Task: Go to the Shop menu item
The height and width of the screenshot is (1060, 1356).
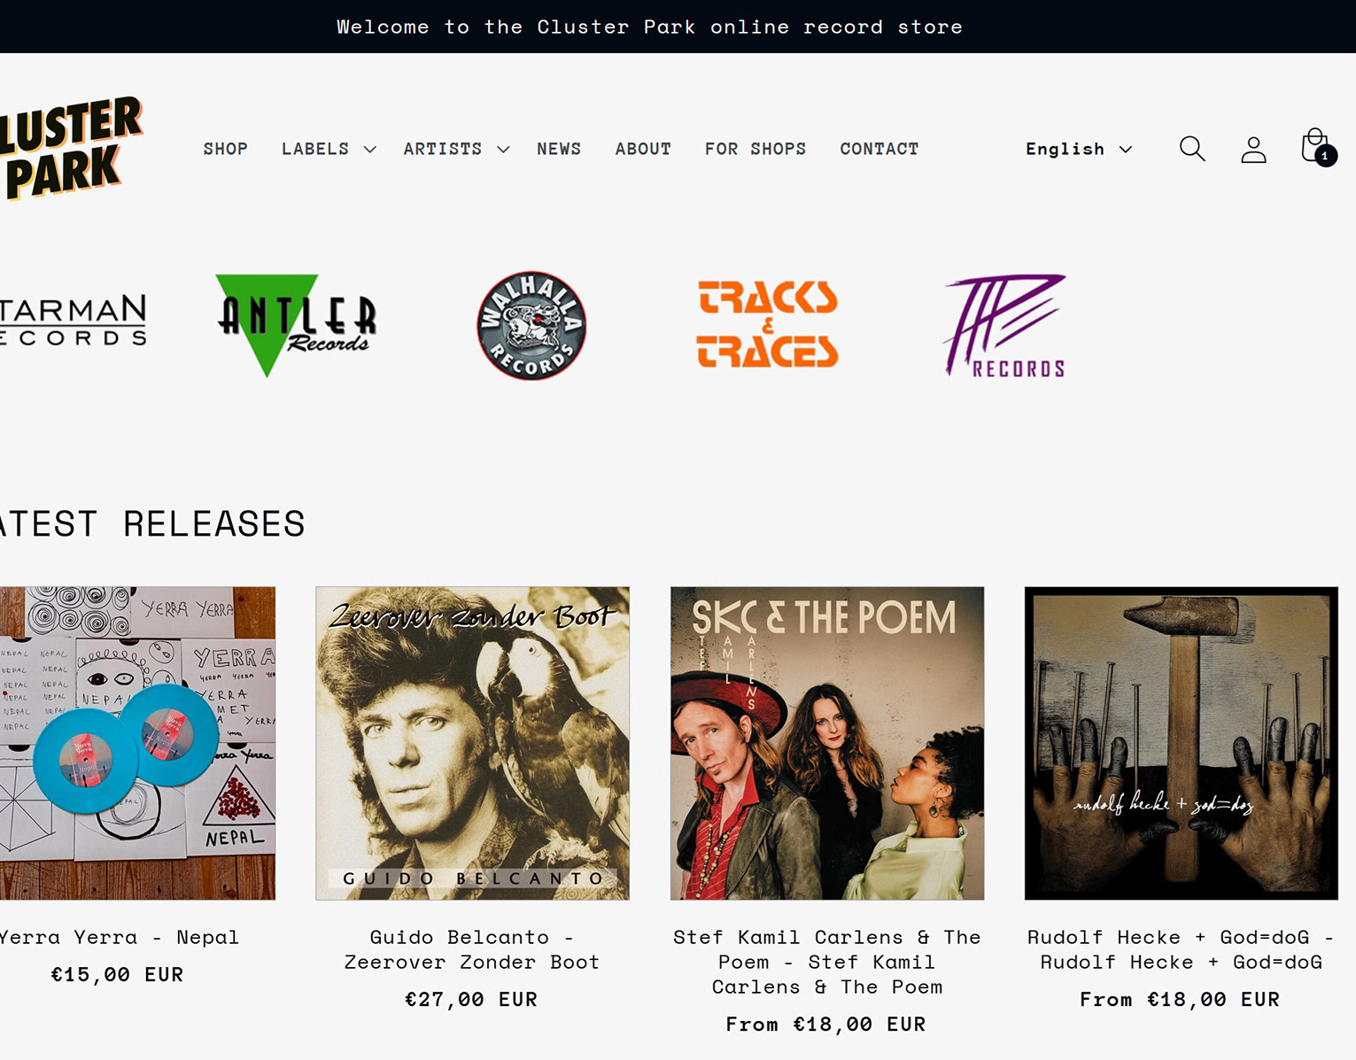Action: (226, 149)
